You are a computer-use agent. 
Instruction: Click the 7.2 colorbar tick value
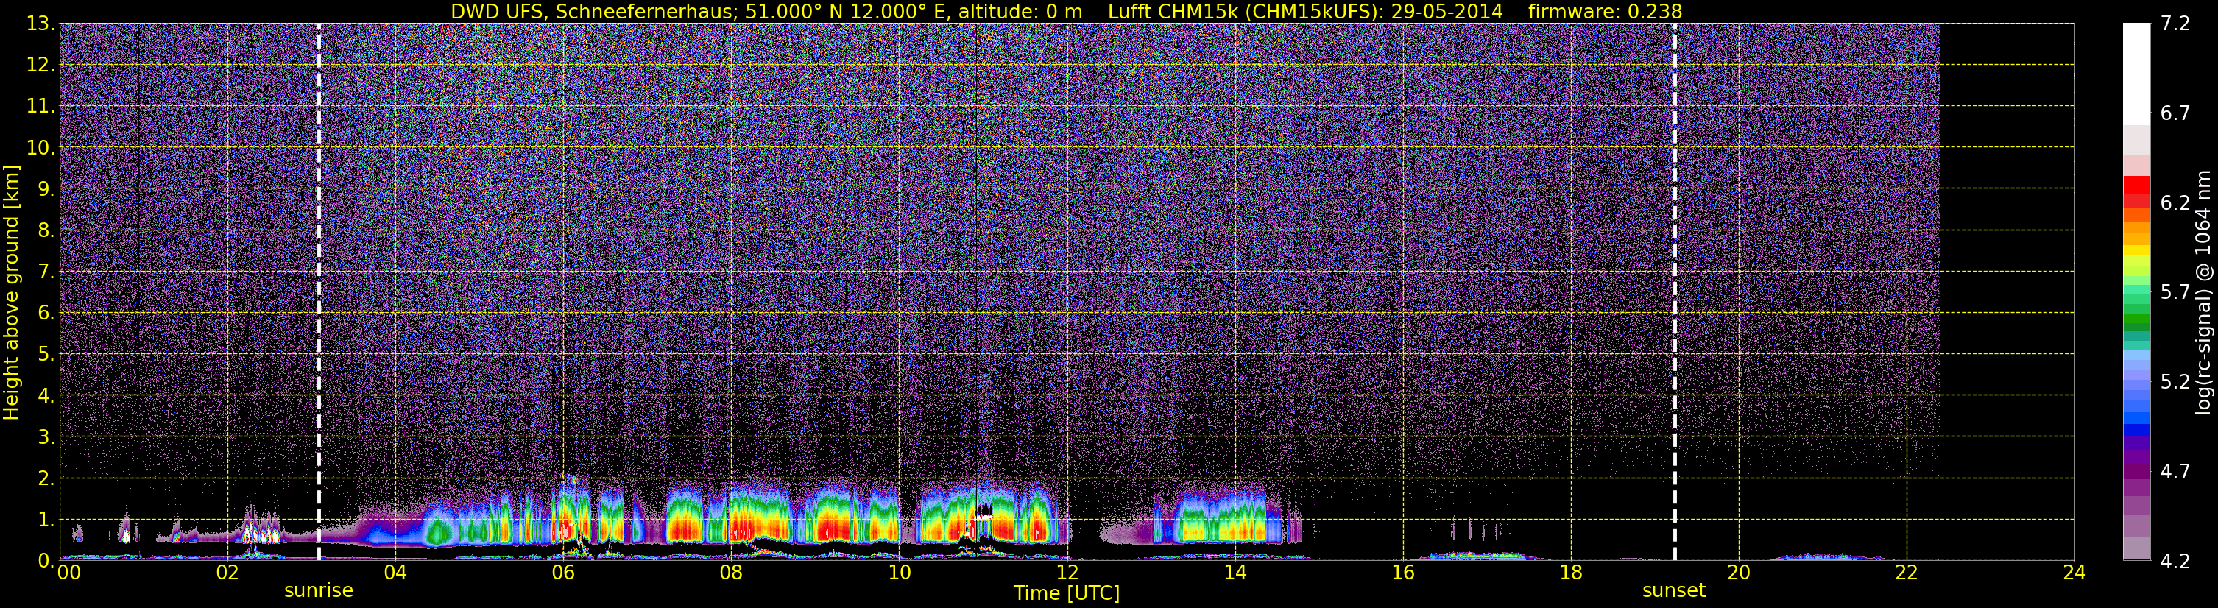click(2175, 24)
